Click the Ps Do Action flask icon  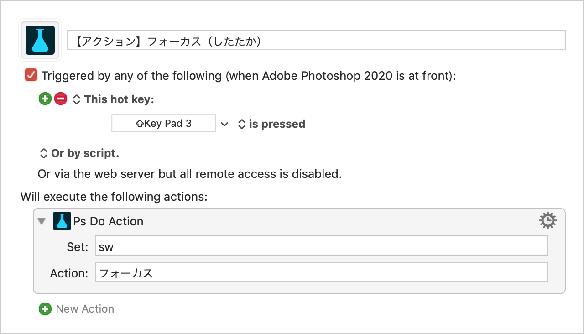(62, 221)
